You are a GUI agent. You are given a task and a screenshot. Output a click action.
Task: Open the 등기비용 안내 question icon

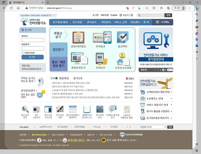(x=100, y=109)
